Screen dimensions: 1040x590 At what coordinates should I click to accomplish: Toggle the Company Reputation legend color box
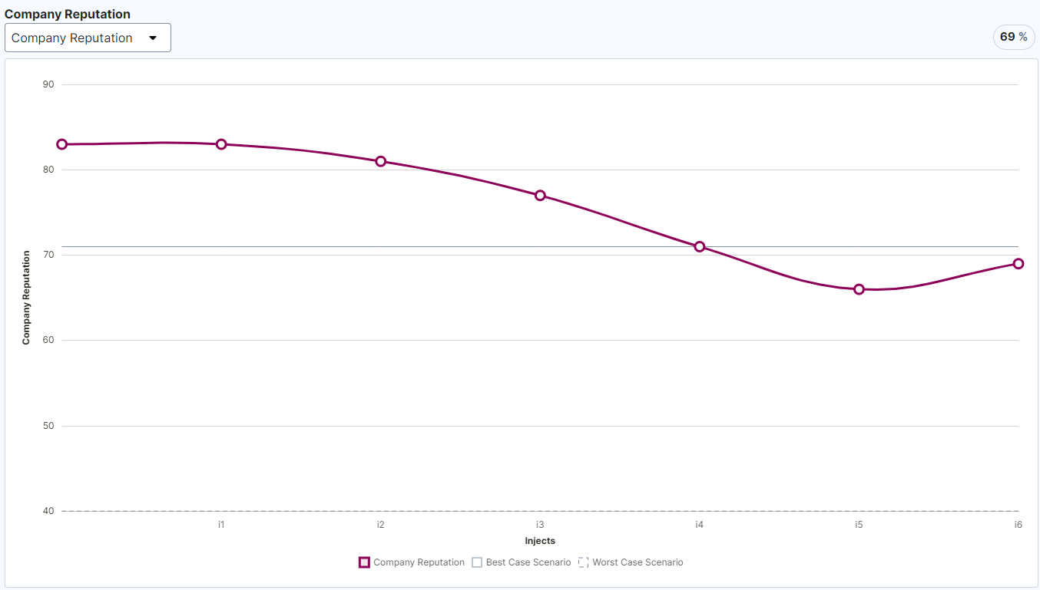coord(364,562)
